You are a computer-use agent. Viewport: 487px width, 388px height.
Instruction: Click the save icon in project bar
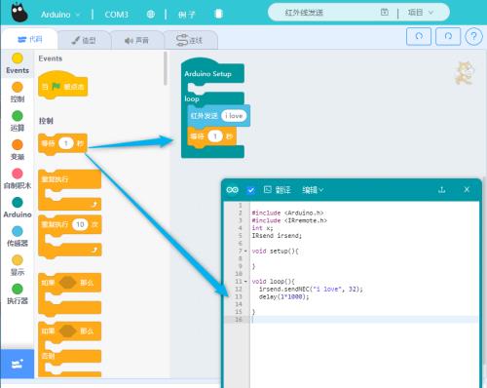(385, 13)
